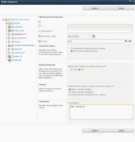
Task: Maximize the Bulk Check In dialog
Action: coord(130,1)
